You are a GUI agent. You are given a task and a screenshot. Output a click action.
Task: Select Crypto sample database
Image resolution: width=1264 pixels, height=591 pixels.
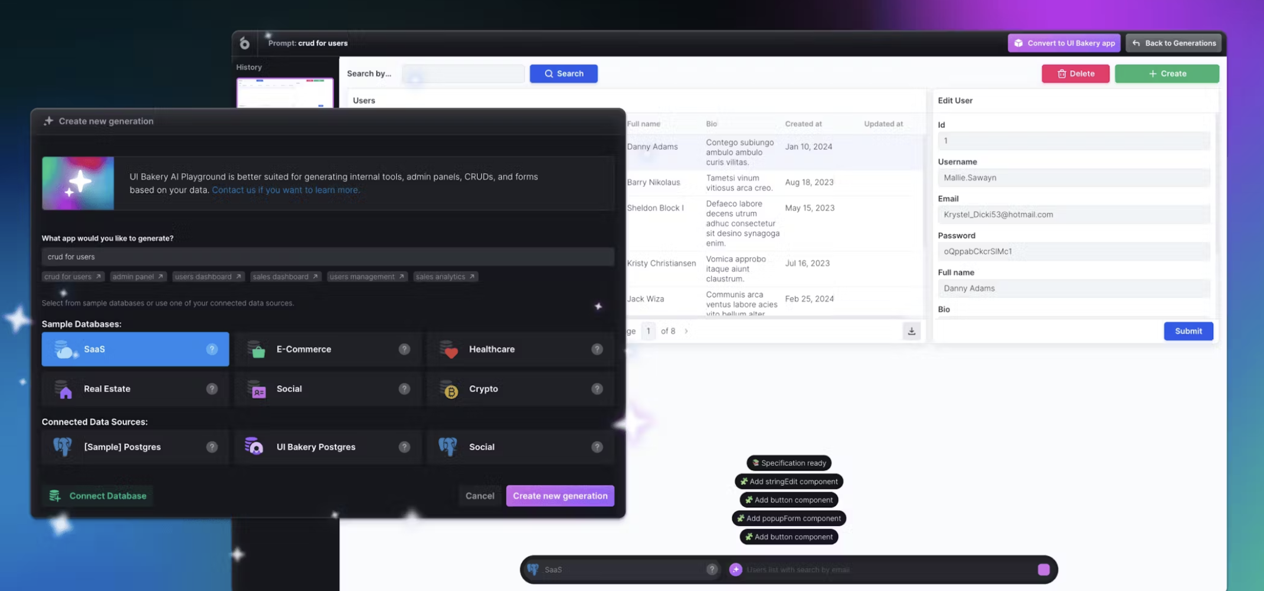tap(520, 389)
